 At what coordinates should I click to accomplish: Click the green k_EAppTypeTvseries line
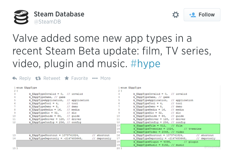160,128
